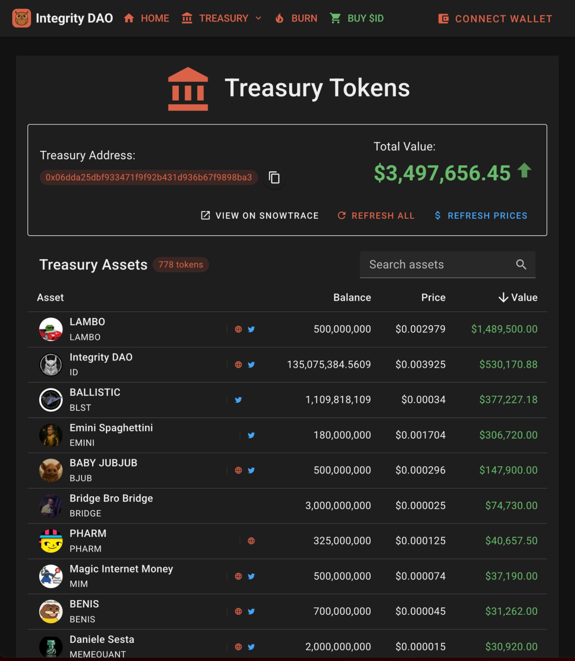Open the Burn menu item
Image resolution: width=575 pixels, height=661 pixels.
(x=296, y=18)
